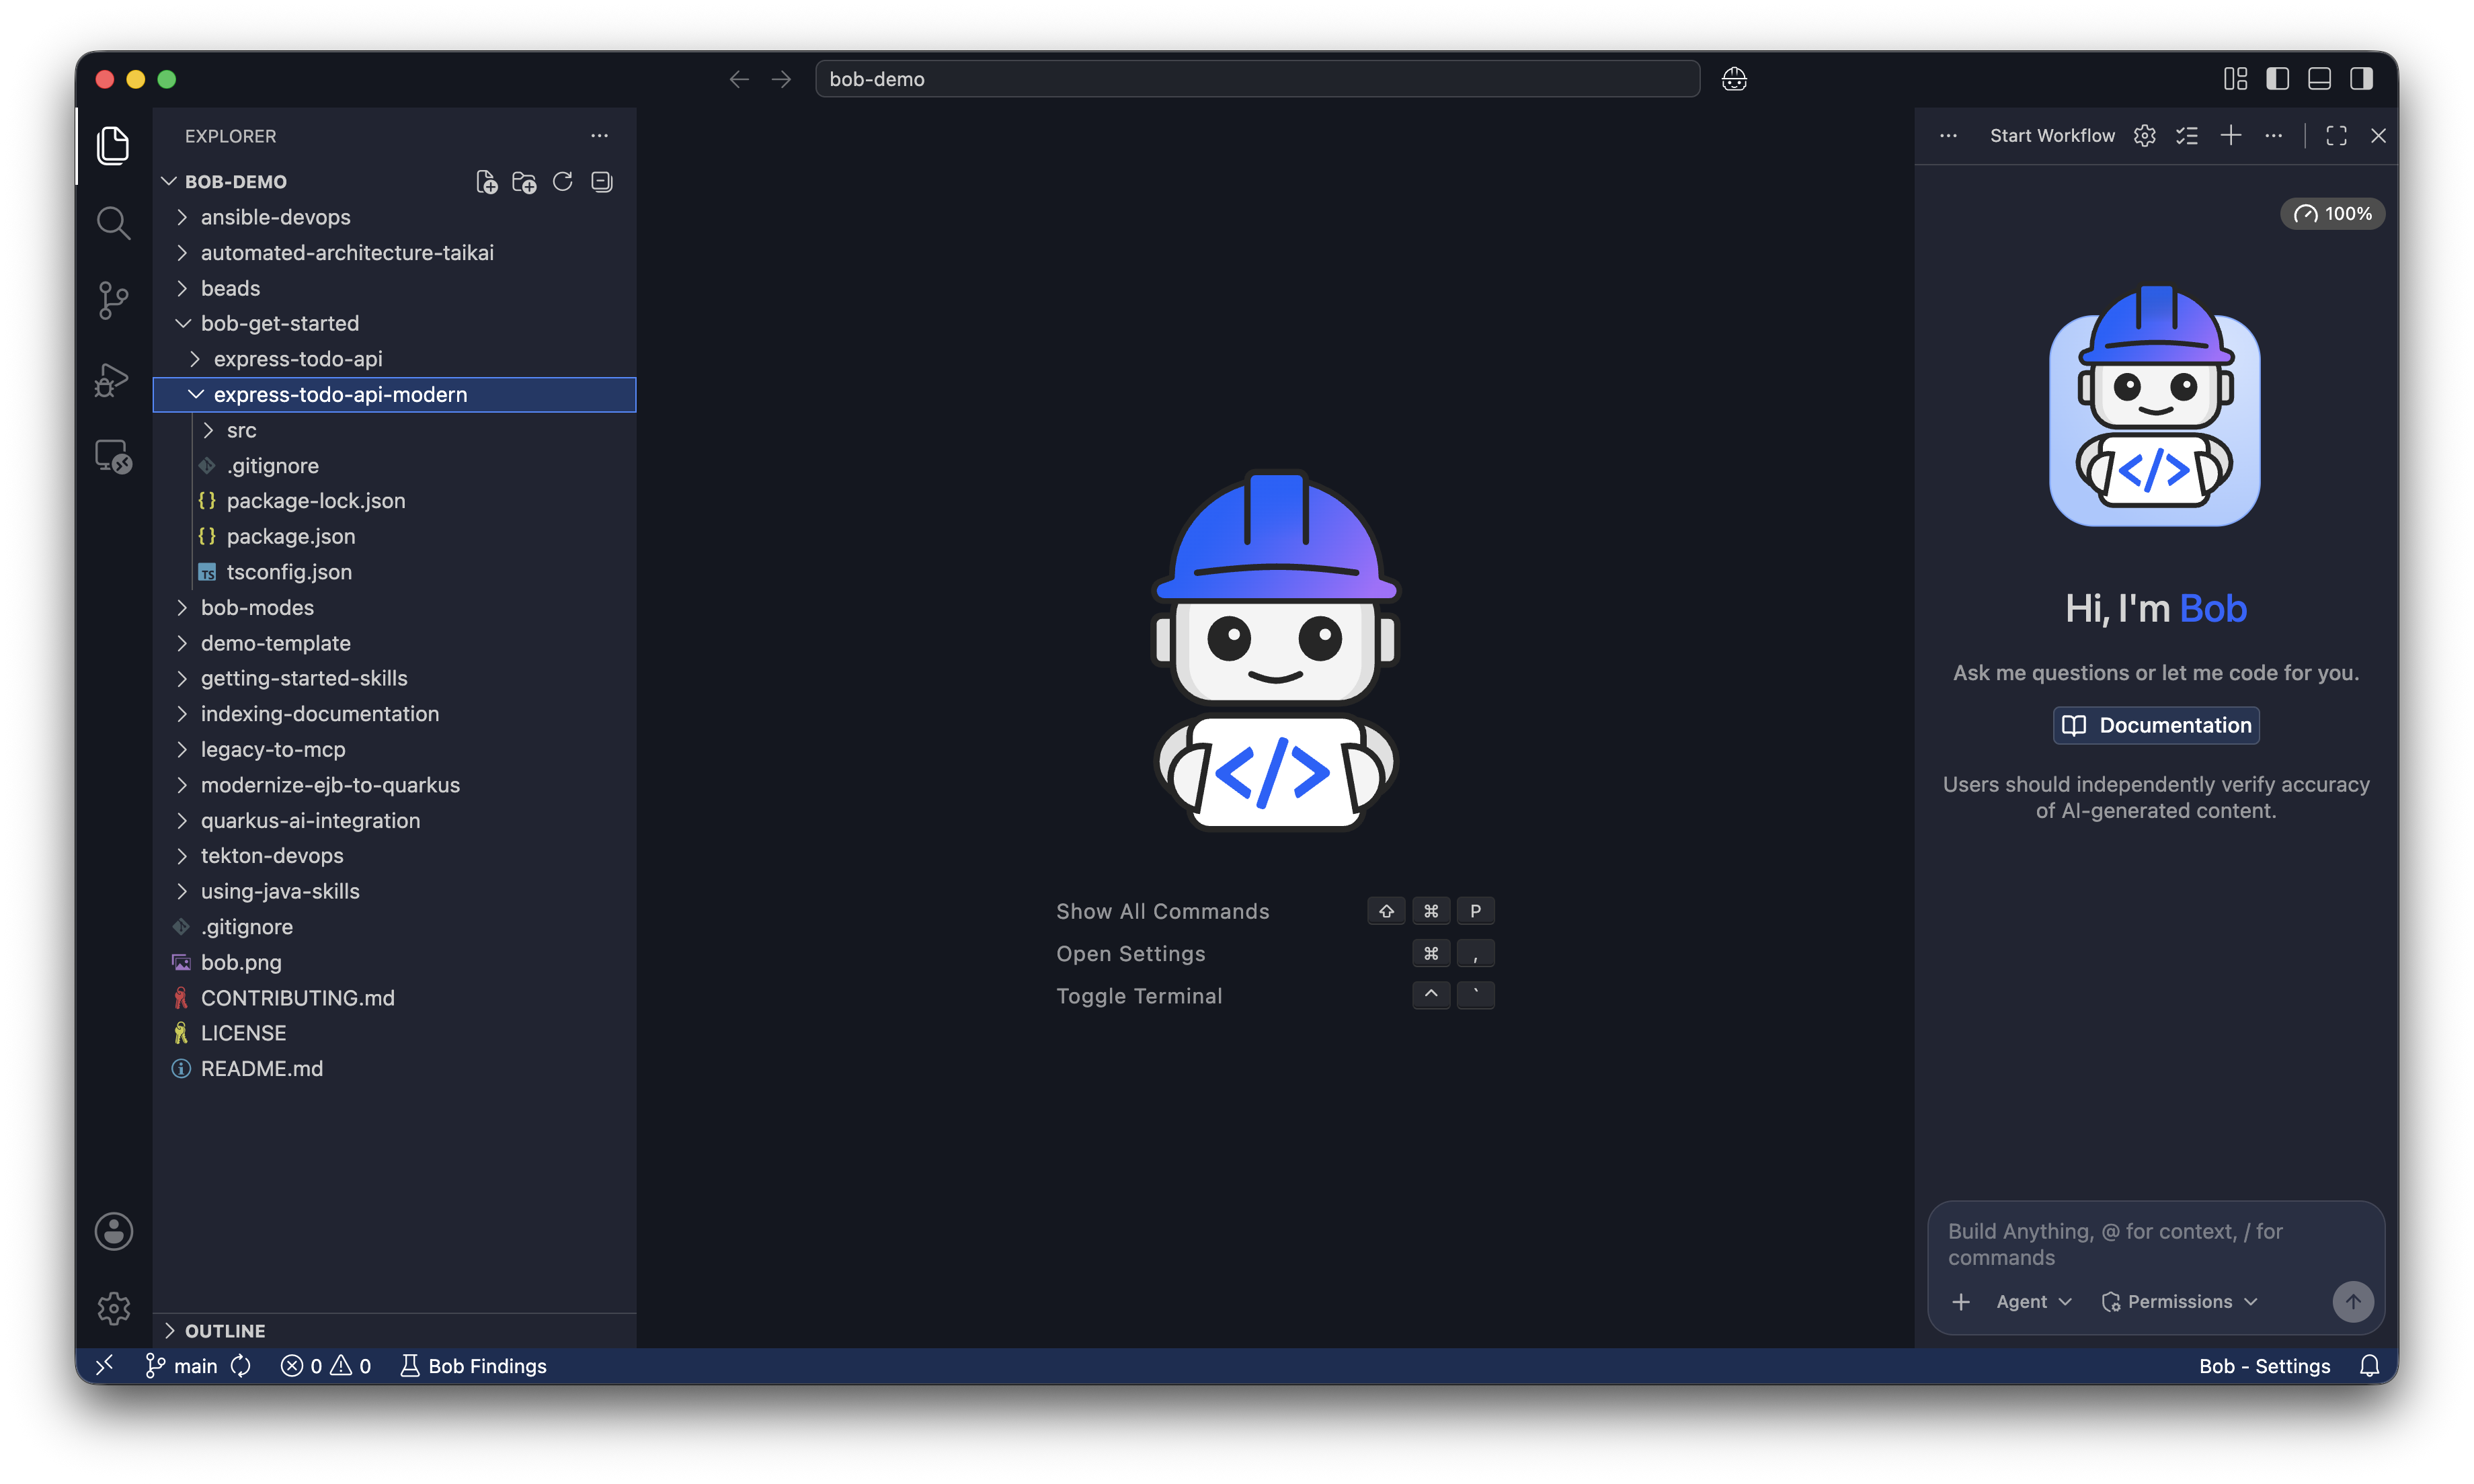
Task: Open CONTRIBUTING.md in the file tree
Action: pos(394,998)
